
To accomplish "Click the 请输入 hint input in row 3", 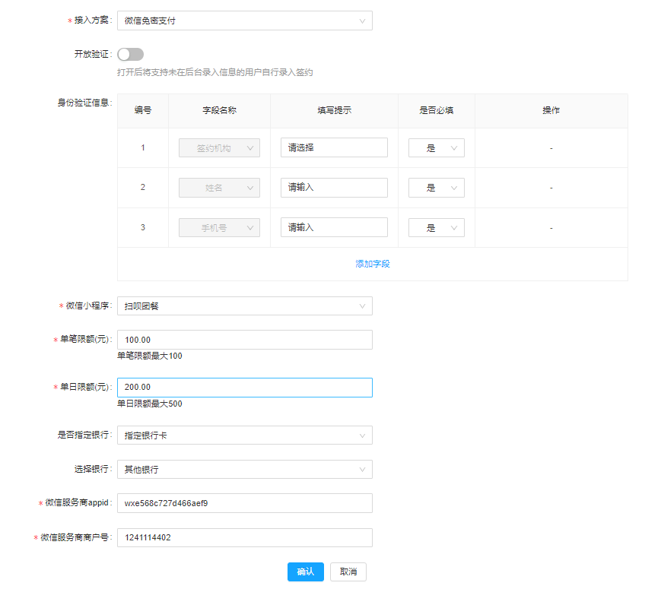I will (x=334, y=227).
